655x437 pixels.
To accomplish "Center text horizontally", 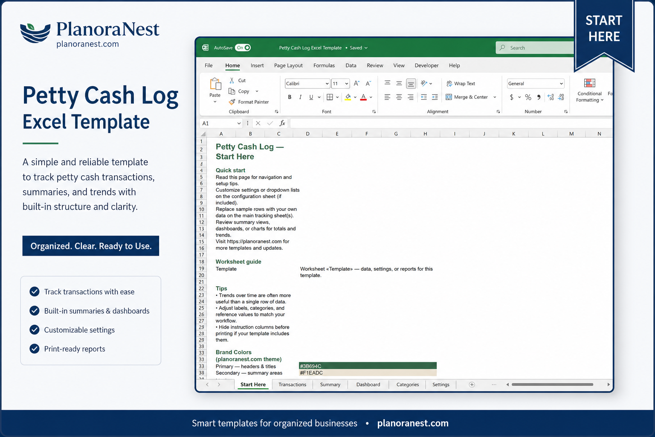I will point(399,97).
